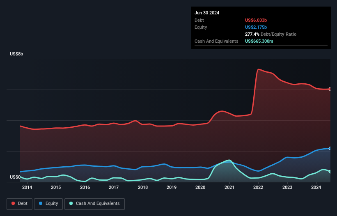Click the 2022 x-axis label
The height and width of the screenshot is (216, 337).
[x=258, y=187]
